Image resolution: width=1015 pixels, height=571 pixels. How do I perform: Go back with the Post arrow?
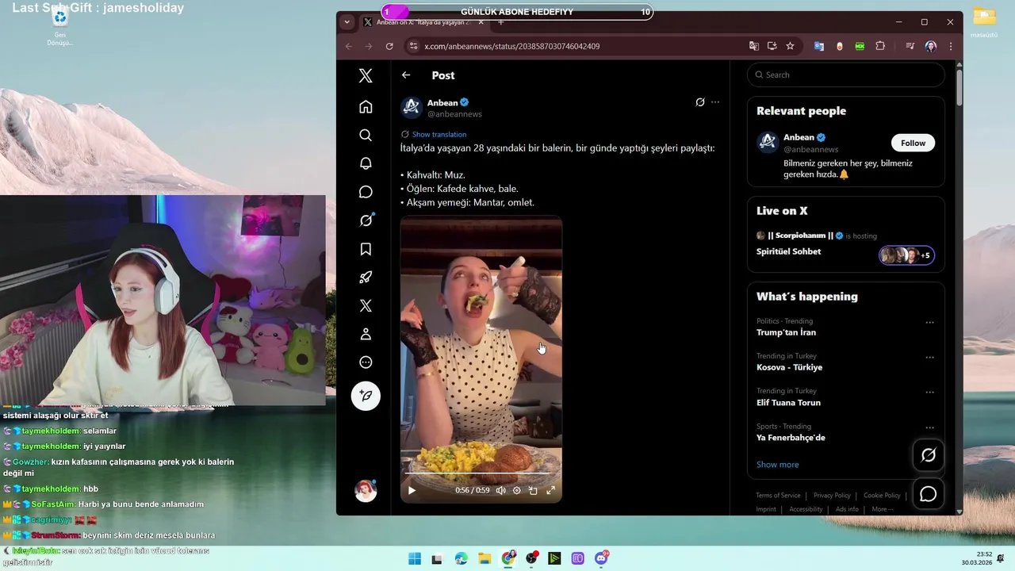[406, 75]
